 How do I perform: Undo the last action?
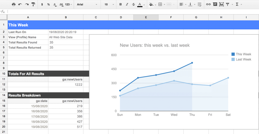20,5
